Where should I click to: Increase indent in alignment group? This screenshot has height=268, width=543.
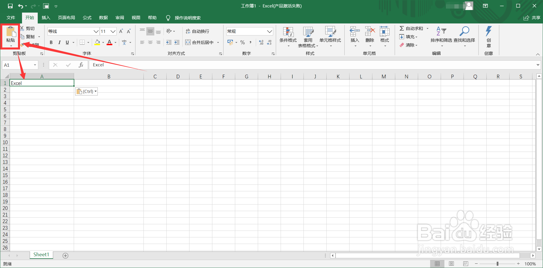click(177, 42)
